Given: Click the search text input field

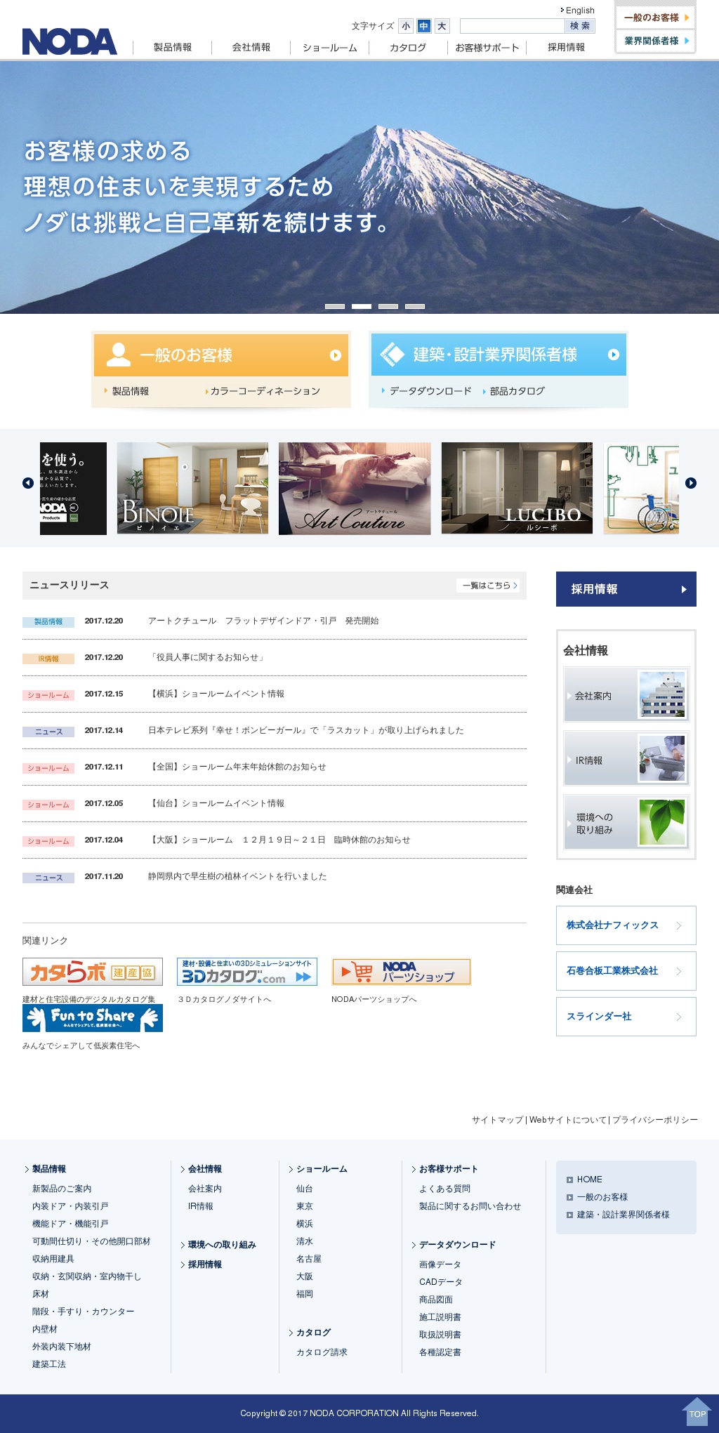Looking at the screenshot, I should pyautogui.click(x=512, y=26).
